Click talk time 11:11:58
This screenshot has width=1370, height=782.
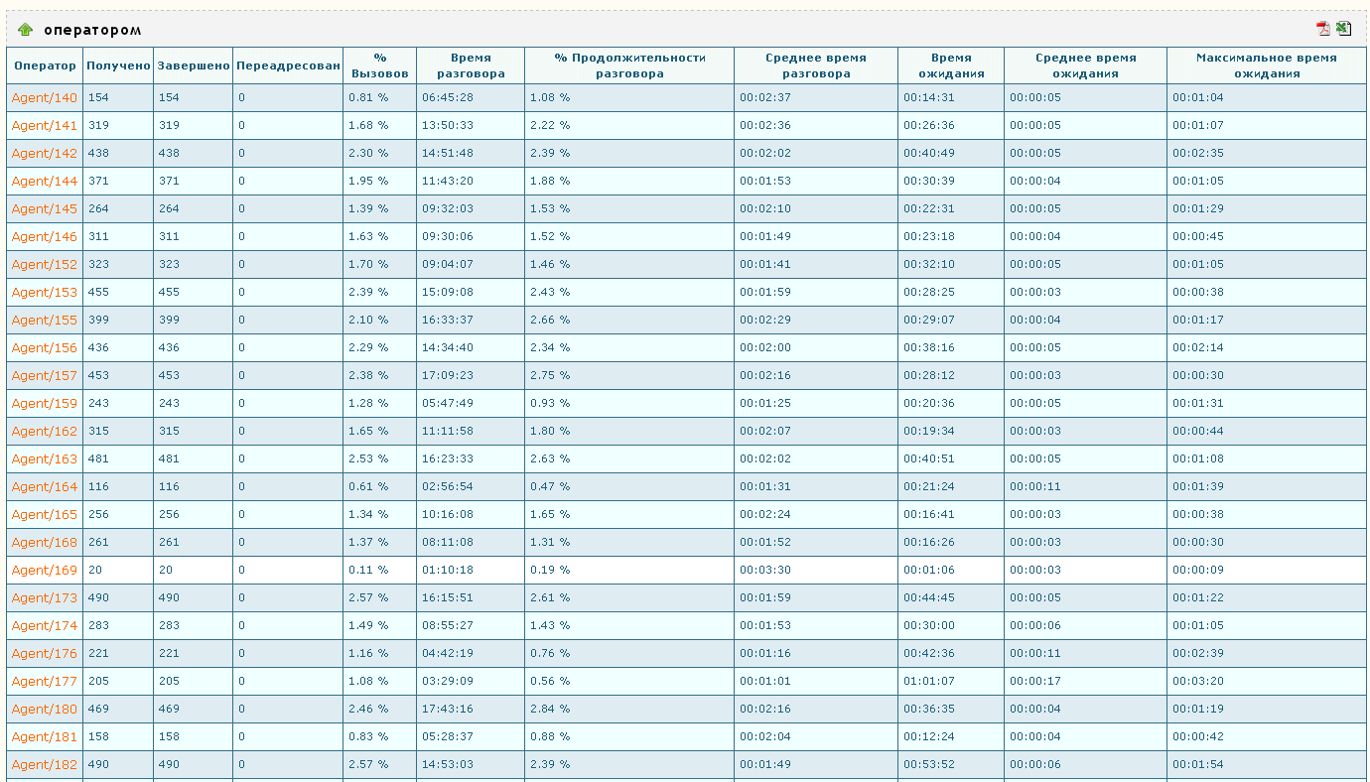pos(447,431)
